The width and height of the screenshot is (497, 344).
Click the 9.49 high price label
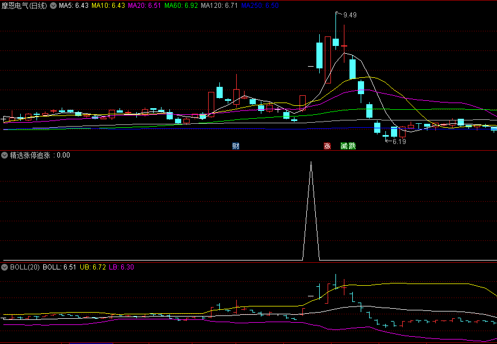coord(350,15)
